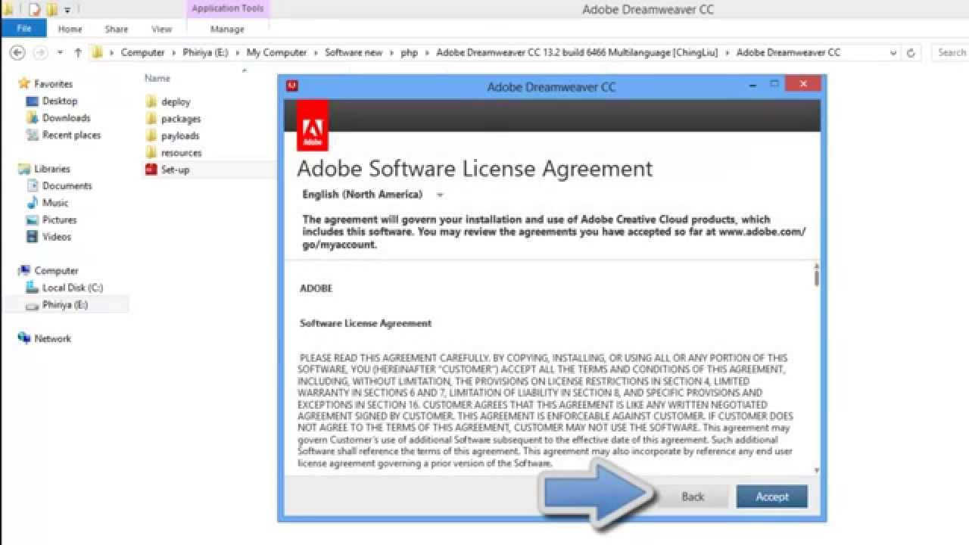Switch to the View ribbon tab

pyautogui.click(x=162, y=29)
